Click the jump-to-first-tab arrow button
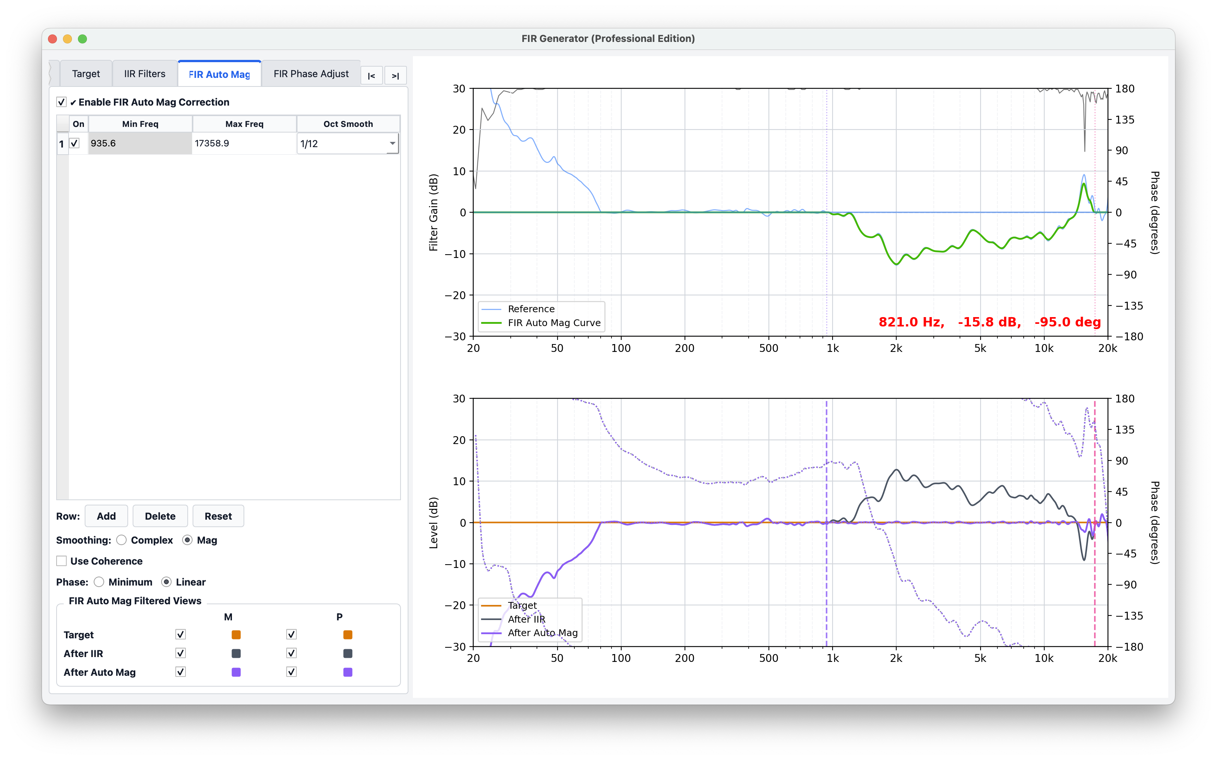This screenshot has height=760, width=1217. pyautogui.click(x=371, y=76)
